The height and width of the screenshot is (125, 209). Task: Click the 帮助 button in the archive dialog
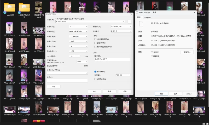(x=125, y=91)
